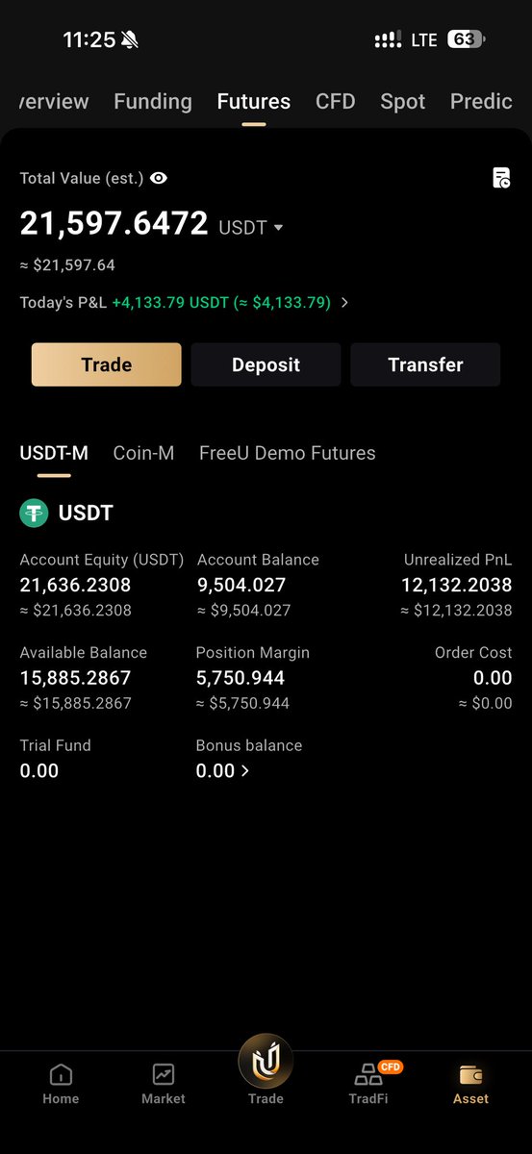Toggle the Total Value eye visibility icon

(159, 178)
